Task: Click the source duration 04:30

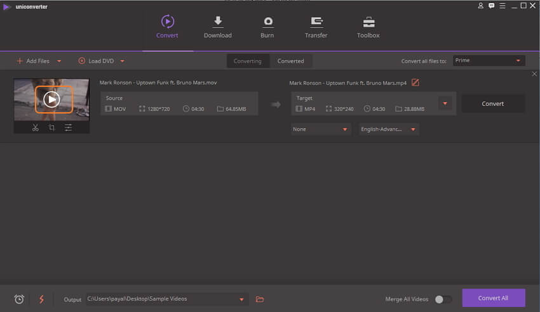Action: [198, 109]
